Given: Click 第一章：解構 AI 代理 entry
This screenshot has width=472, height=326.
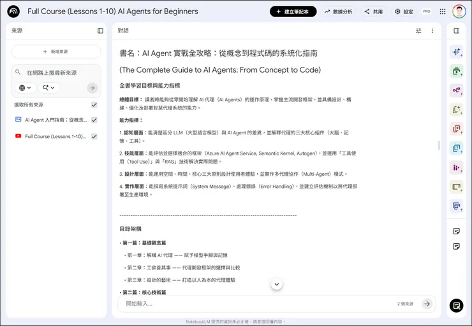Looking at the screenshot, I should tap(177, 255).
